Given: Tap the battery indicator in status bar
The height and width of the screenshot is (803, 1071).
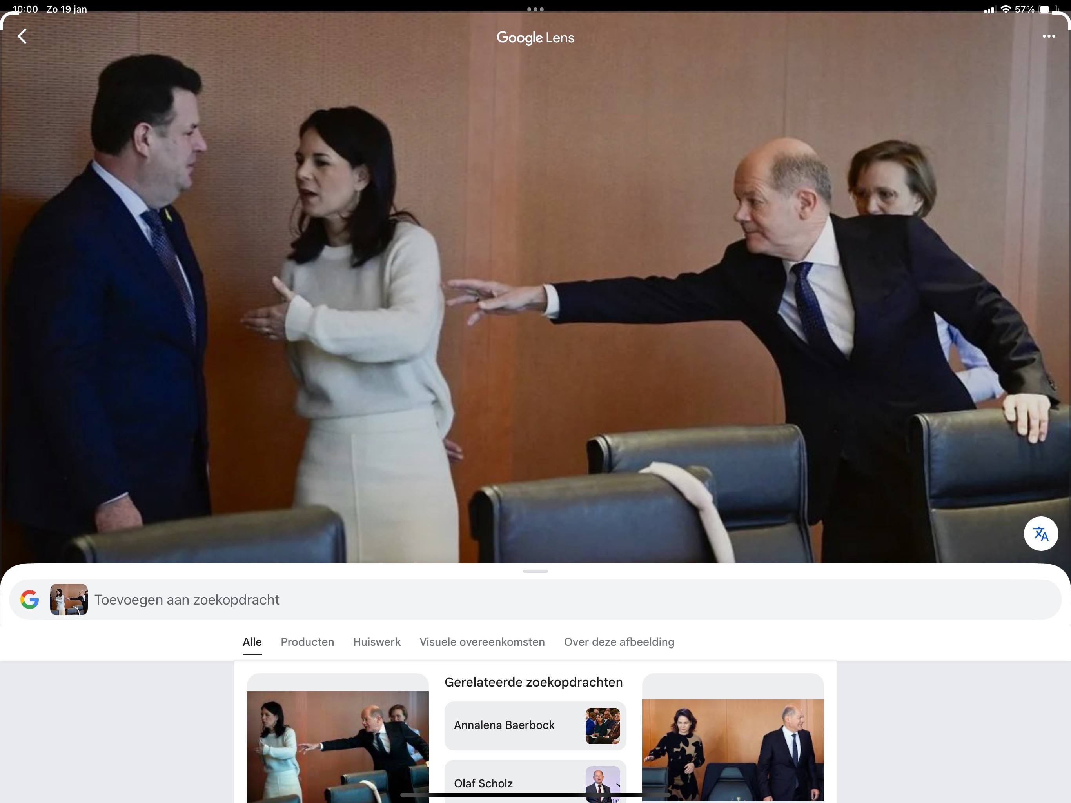Looking at the screenshot, I should point(1047,9).
